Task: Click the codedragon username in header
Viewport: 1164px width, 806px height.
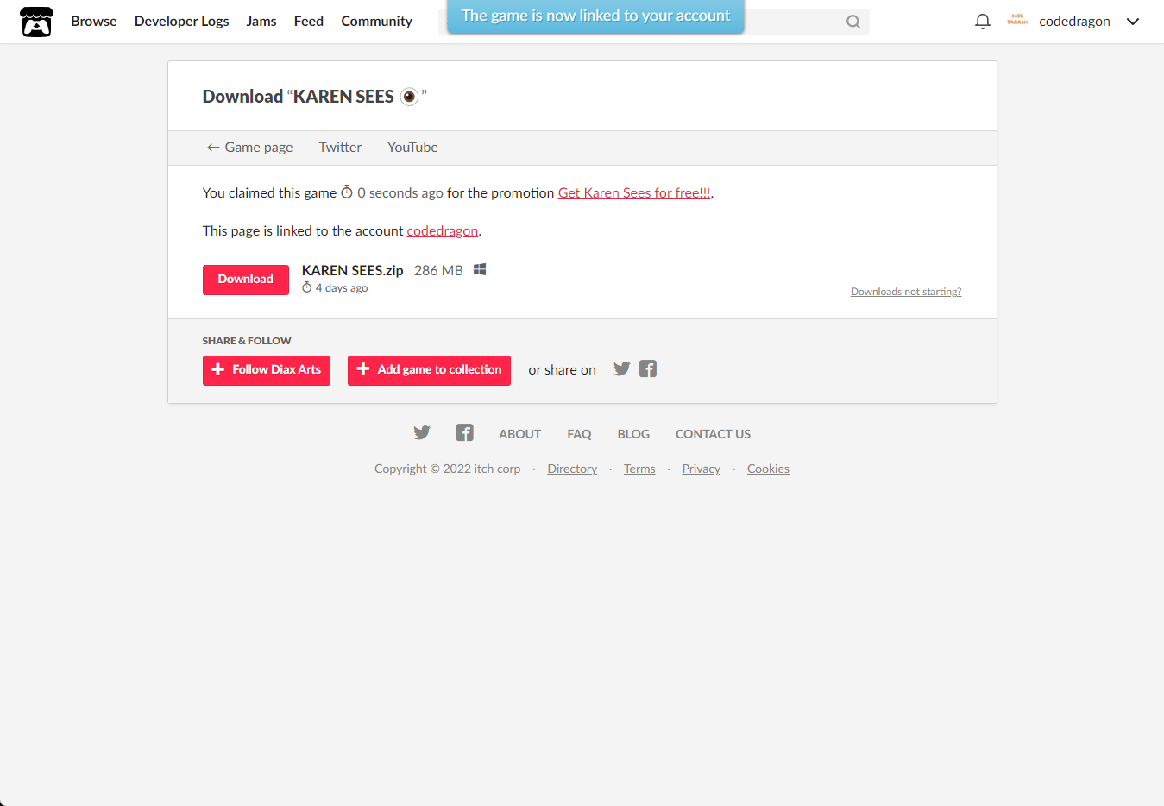Action: (1074, 22)
